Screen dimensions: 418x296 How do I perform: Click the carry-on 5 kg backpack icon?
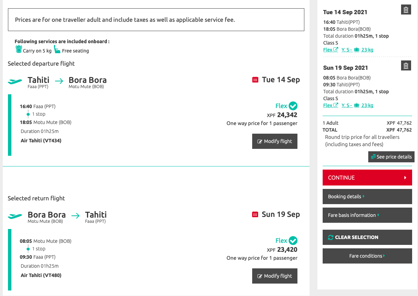tap(19, 49)
